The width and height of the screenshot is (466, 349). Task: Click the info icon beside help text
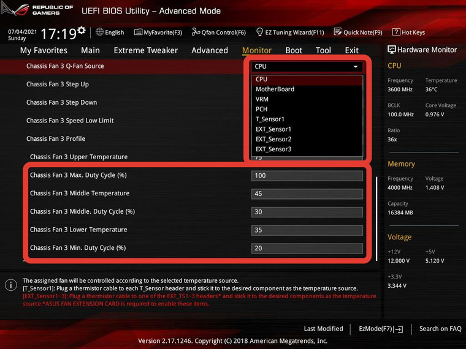tap(11, 285)
